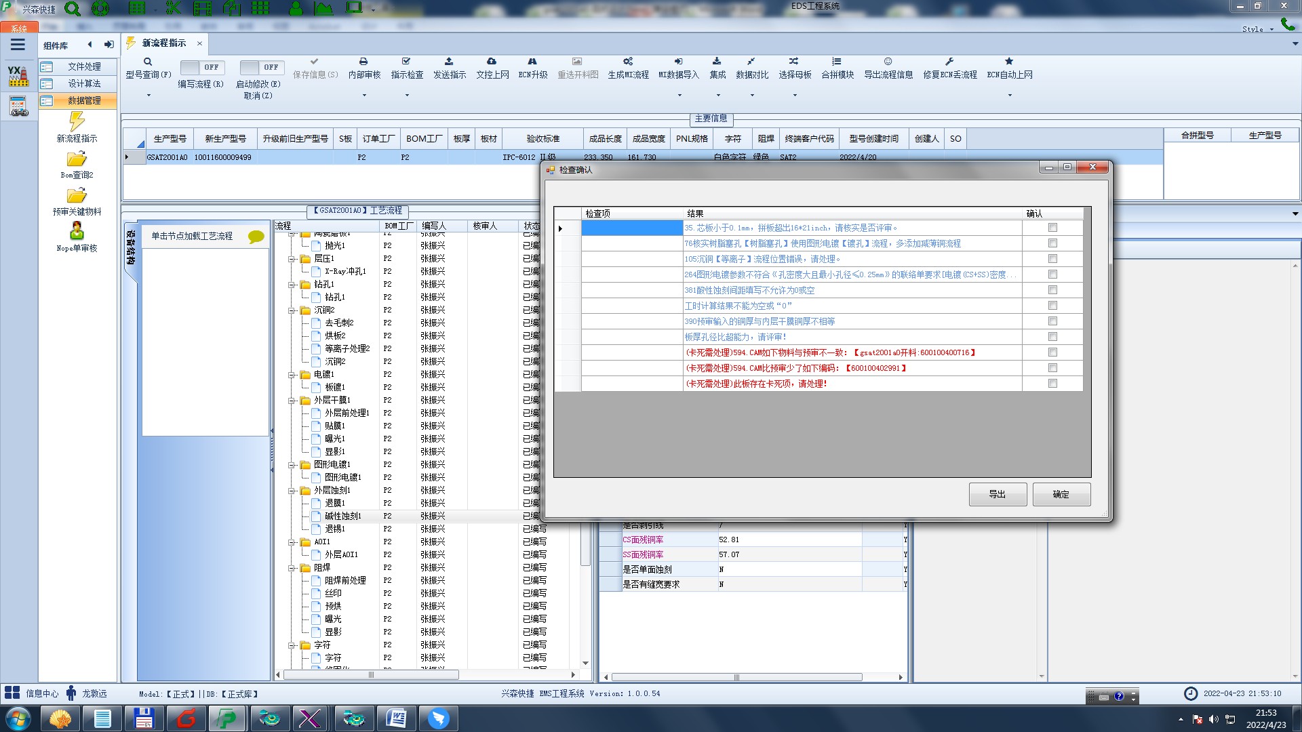Click the 文控上网 cloud upload icon
Screen dimensions: 1302x732
(492, 62)
